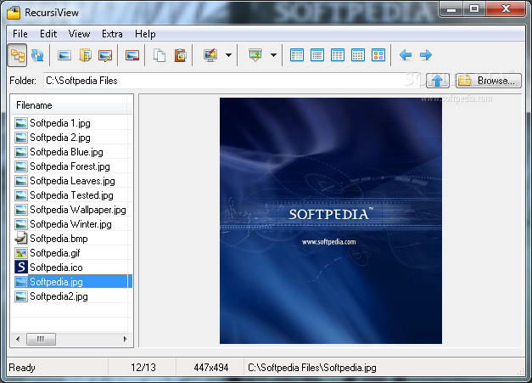Click the set as wallpaper monitor icon
The image size is (532, 383).
click(210, 55)
